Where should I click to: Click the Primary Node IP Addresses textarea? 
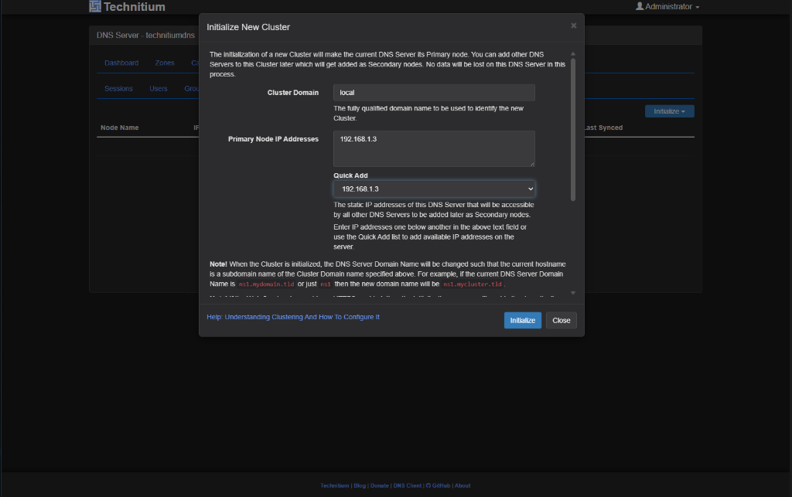click(x=434, y=149)
